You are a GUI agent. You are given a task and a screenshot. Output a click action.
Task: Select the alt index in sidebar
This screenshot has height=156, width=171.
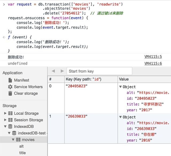(x=21, y=146)
